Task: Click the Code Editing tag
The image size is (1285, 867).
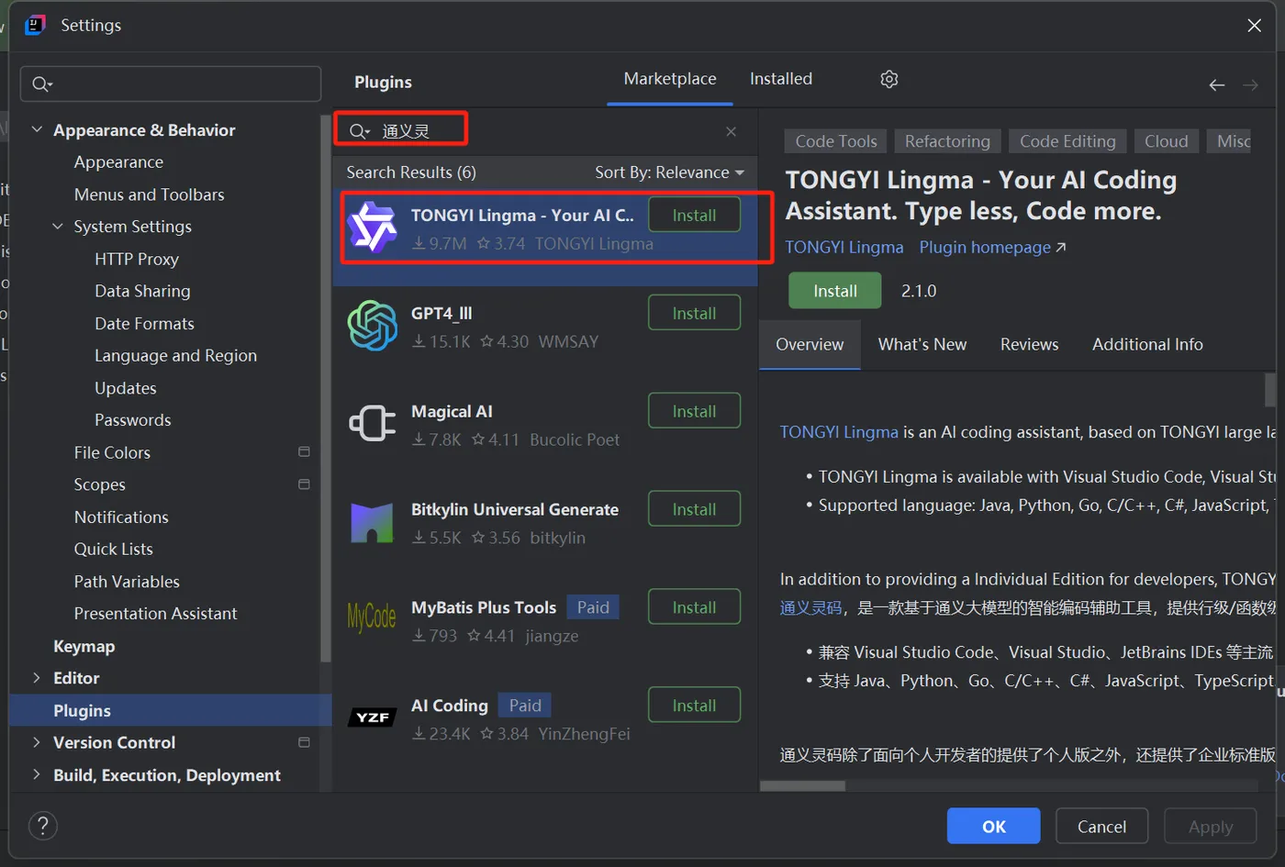Action: pos(1067,141)
